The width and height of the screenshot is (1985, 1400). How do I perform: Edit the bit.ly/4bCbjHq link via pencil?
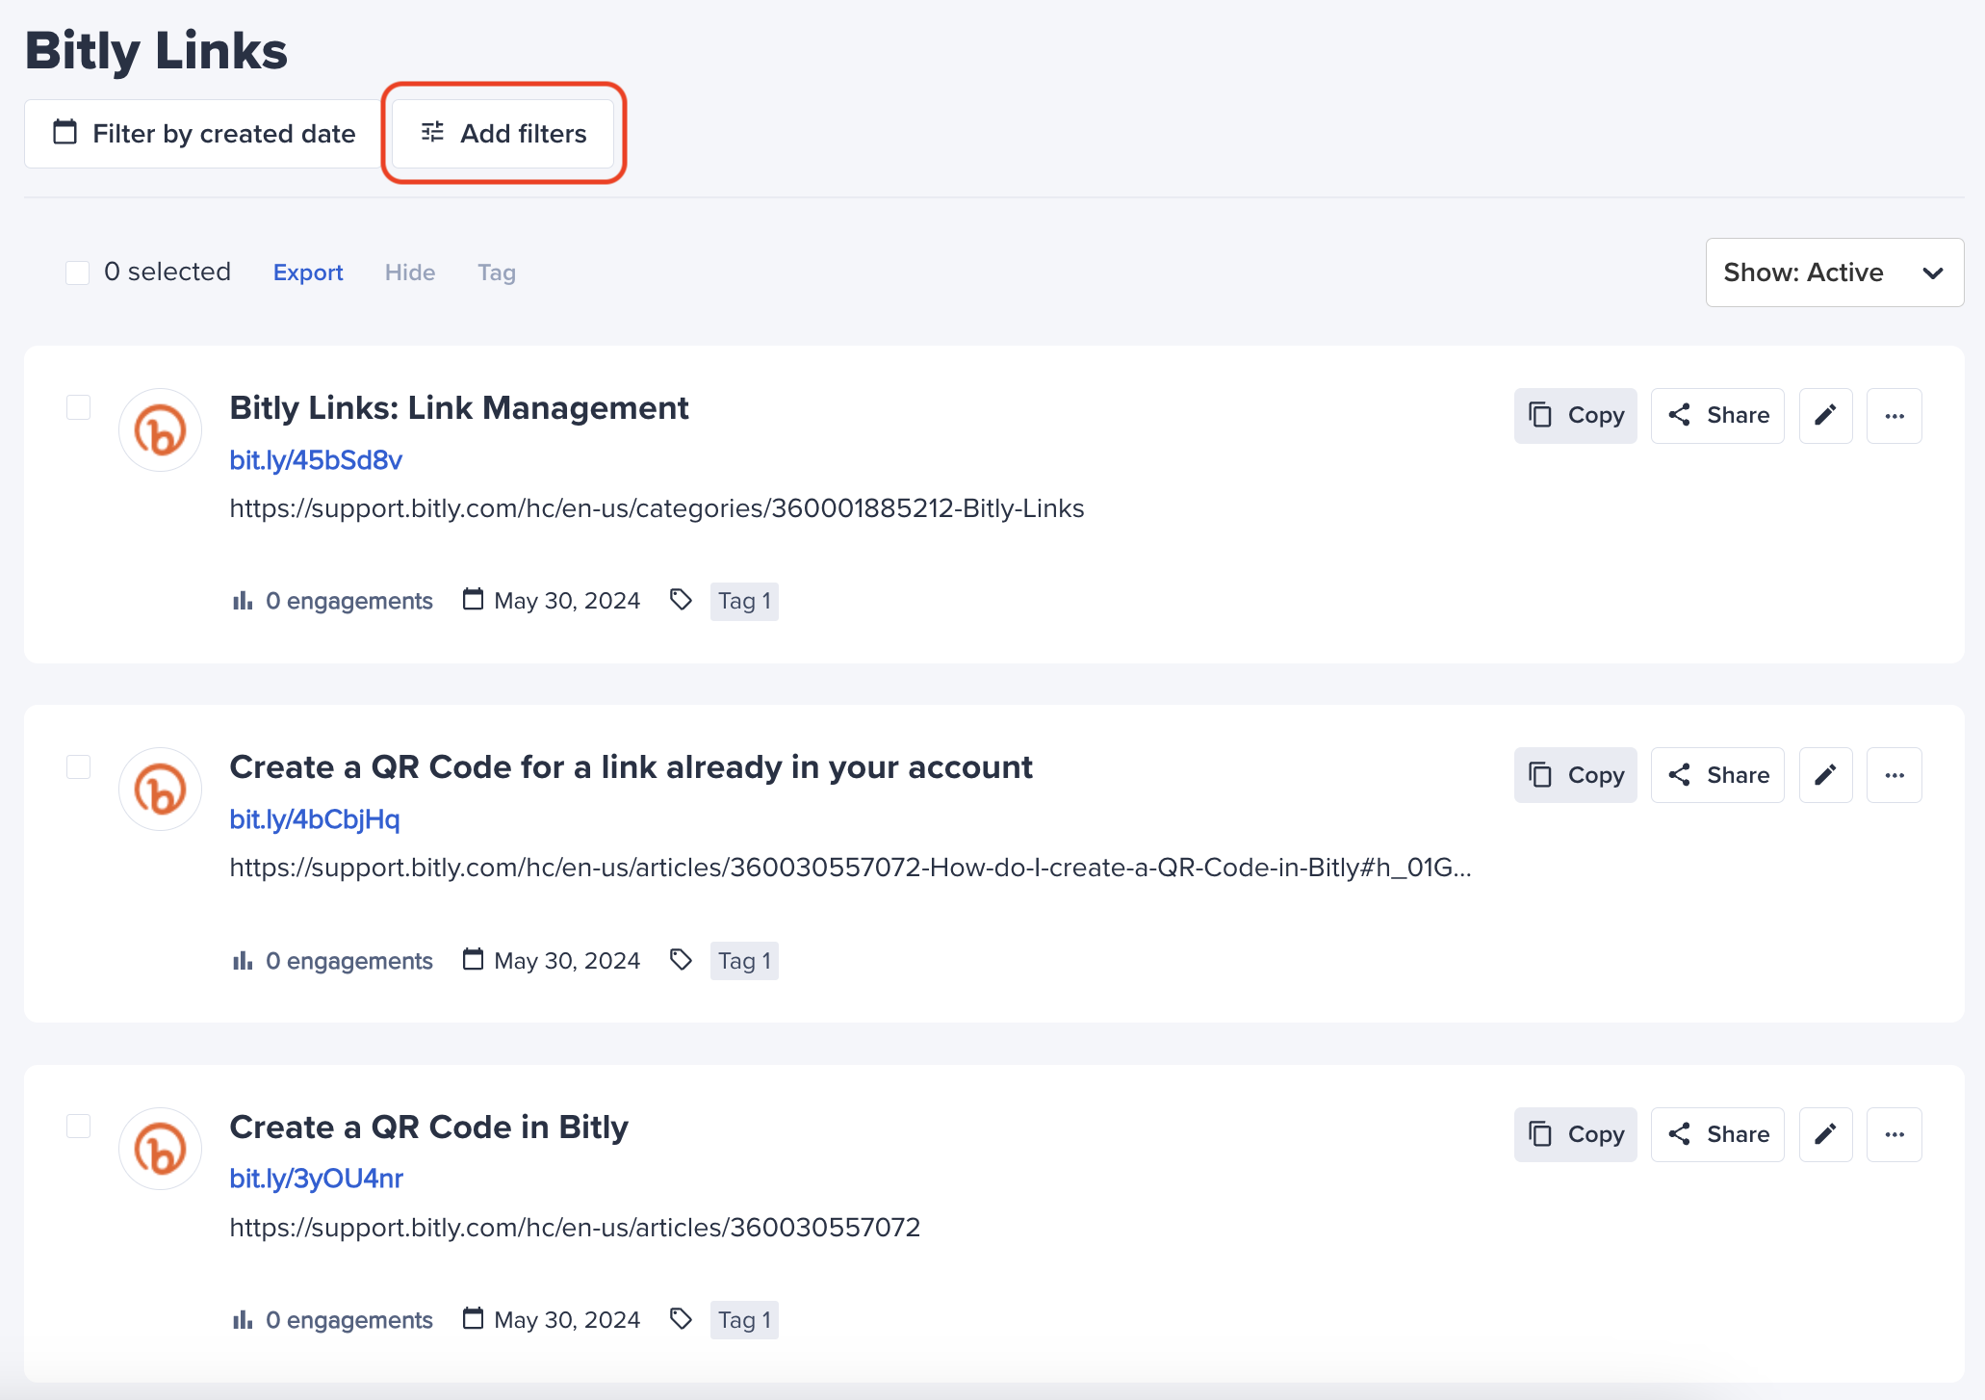[x=1826, y=775]
